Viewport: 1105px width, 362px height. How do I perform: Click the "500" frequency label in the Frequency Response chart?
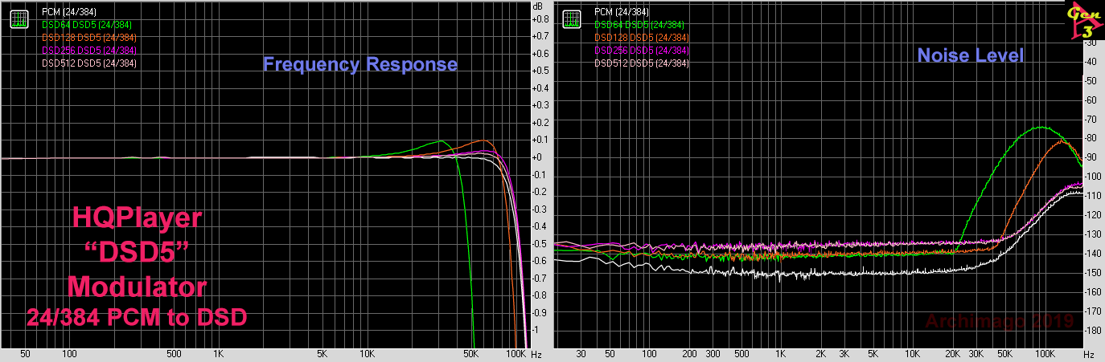click(x=173, y=354)
